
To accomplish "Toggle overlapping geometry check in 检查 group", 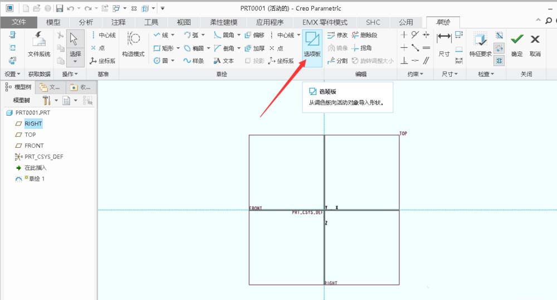I will click(499, 35).
